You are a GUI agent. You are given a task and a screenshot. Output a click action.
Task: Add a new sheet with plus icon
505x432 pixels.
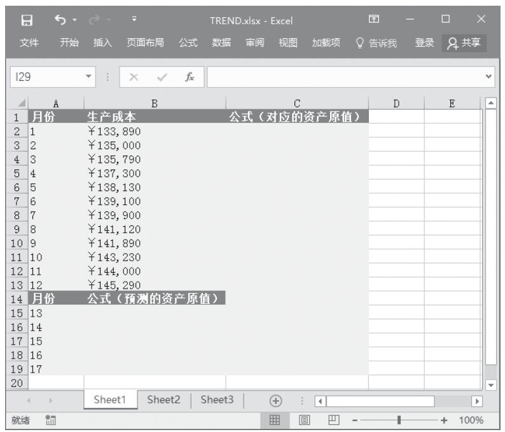click(275, 401)
